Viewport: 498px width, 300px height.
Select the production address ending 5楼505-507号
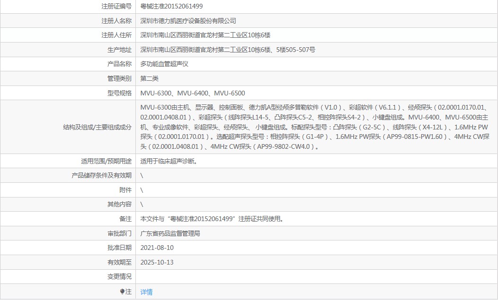[x=228, y=50]
